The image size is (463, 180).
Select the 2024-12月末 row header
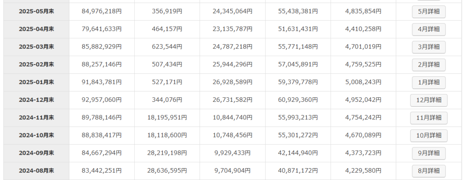(x=36, y=100)
